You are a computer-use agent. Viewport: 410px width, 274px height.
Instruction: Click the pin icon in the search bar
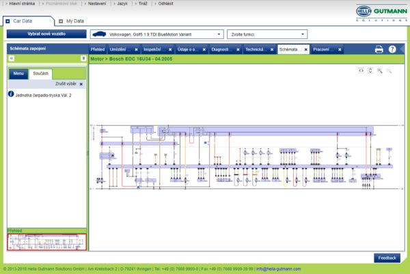(83, 59)
